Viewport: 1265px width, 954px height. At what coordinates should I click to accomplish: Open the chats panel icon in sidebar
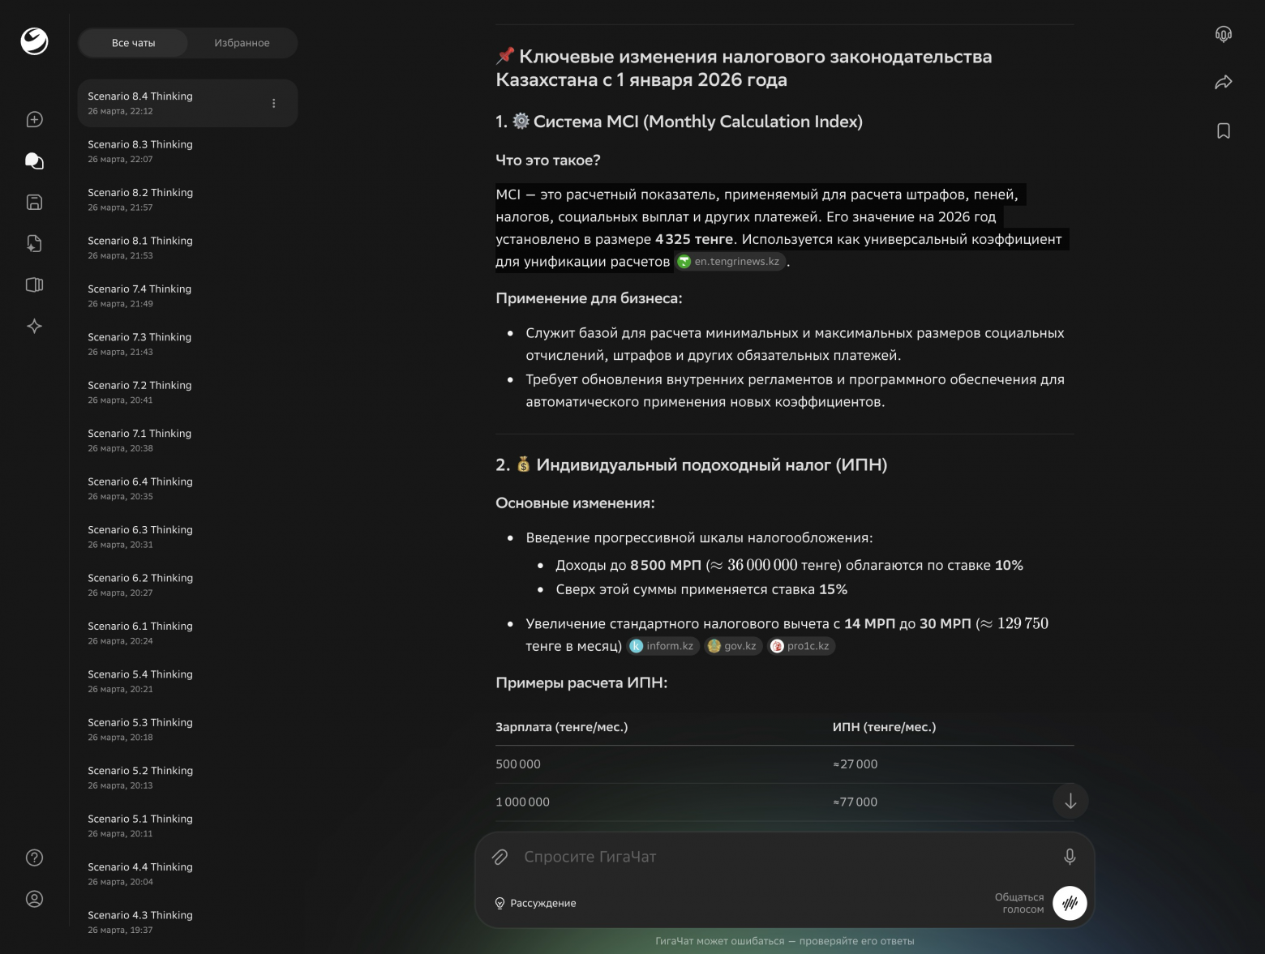click(x=34, y=160)
